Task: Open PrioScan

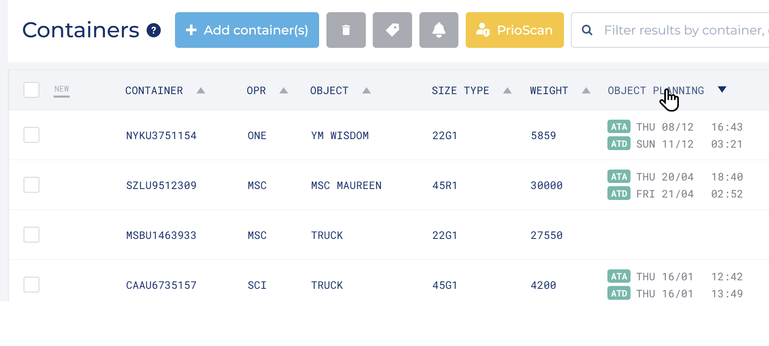Action: point(514,30)
